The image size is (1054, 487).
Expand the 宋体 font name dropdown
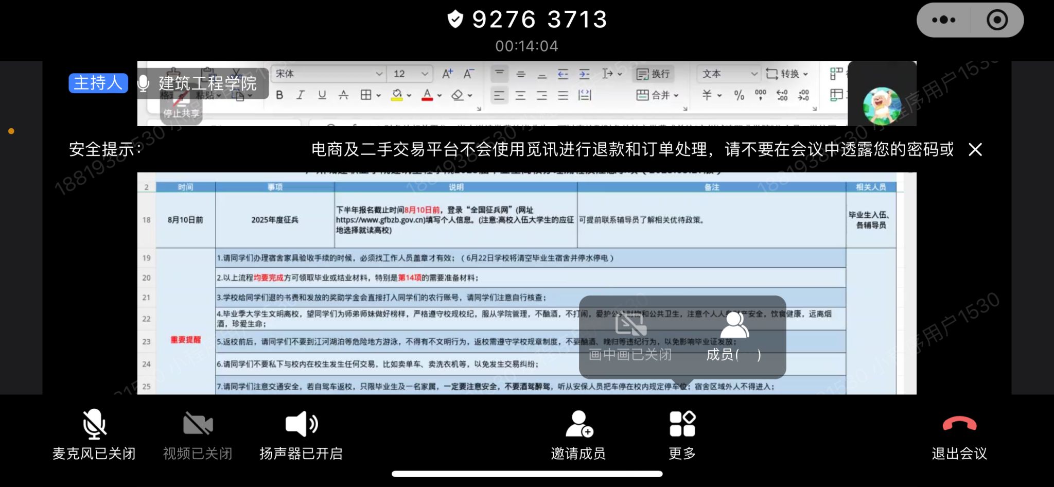[x=379, y=74]
